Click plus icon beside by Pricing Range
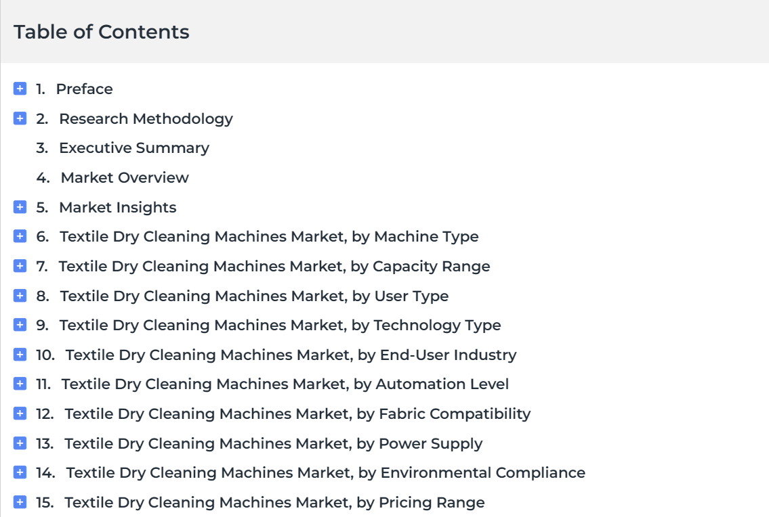This screenshot has height=517, width=769. 20,502
